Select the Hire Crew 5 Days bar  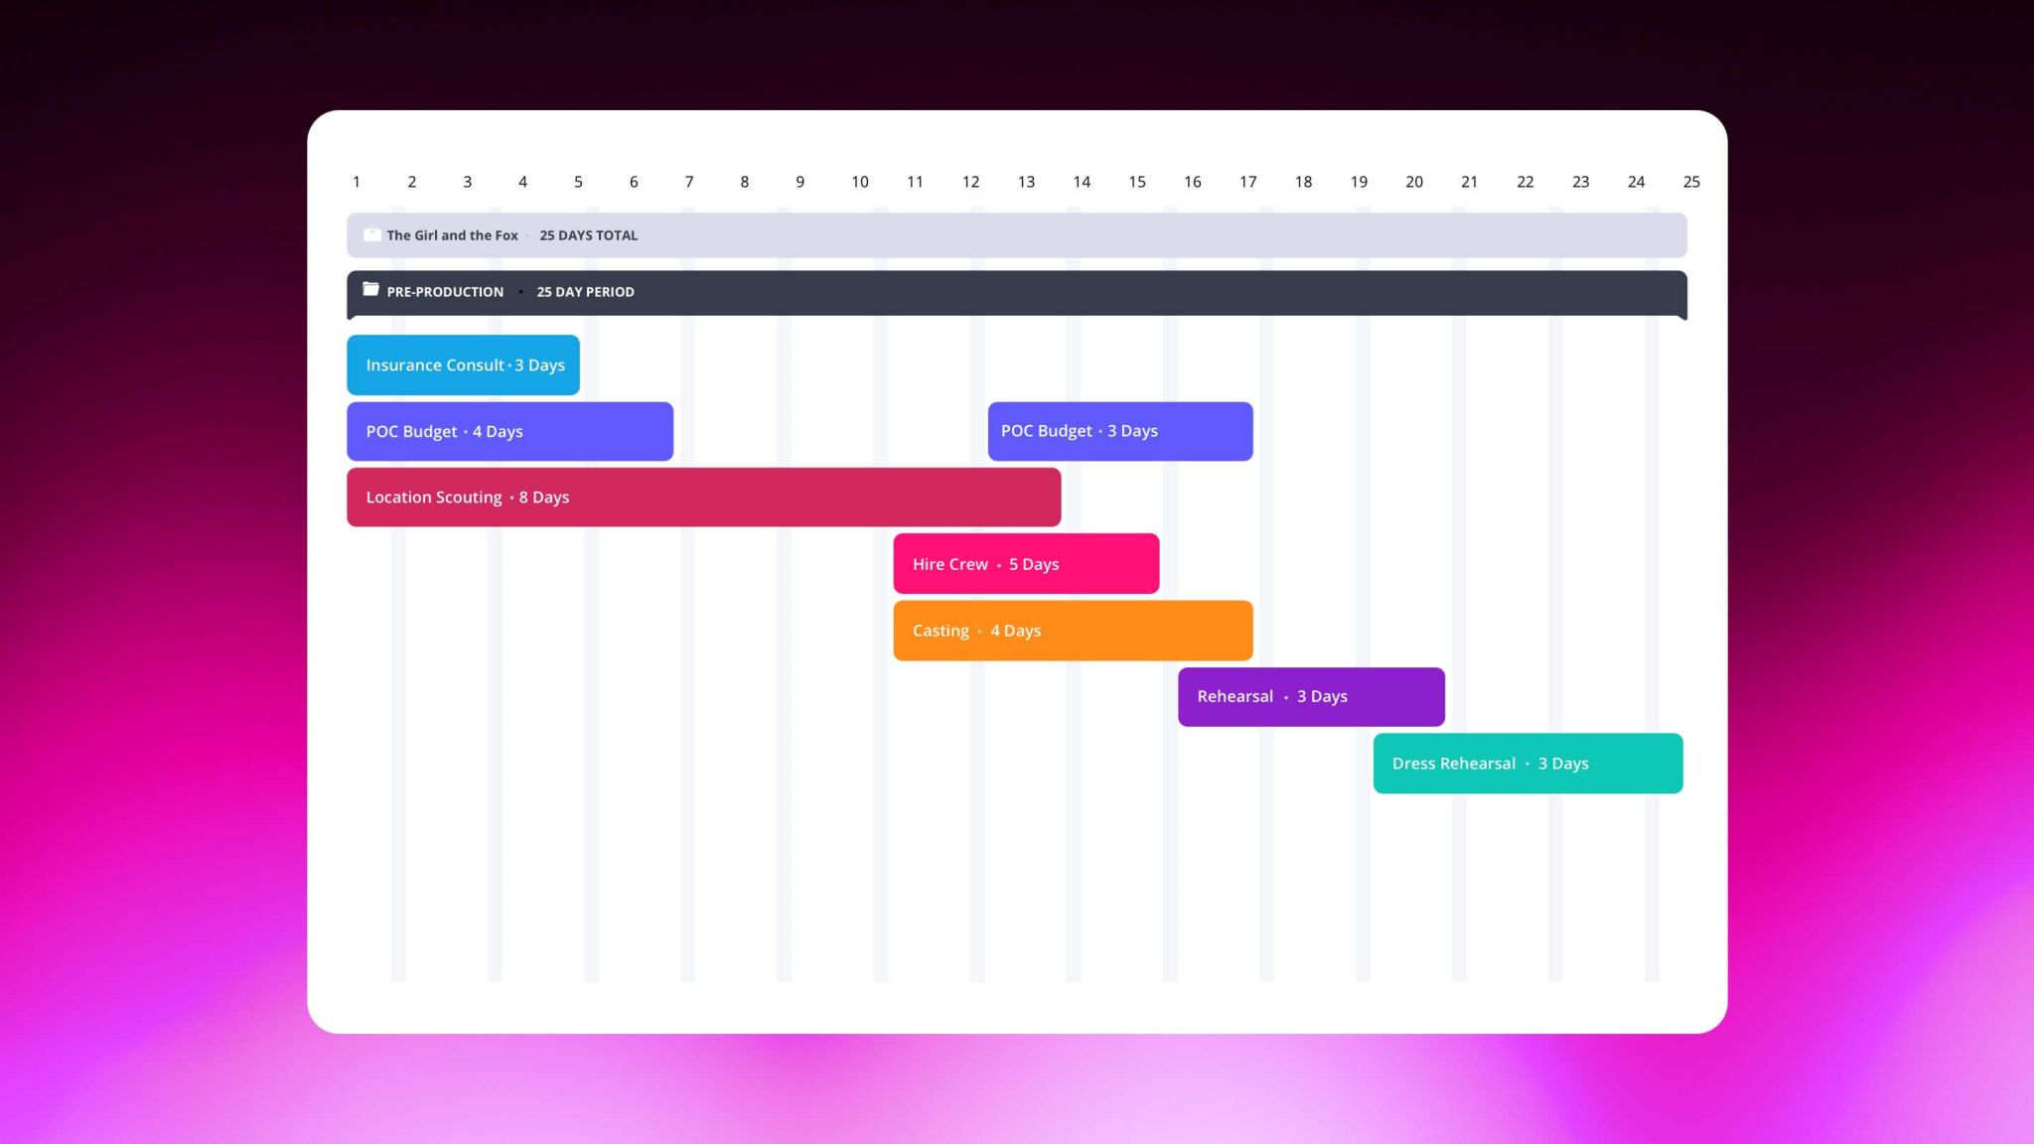(1026, 563)
